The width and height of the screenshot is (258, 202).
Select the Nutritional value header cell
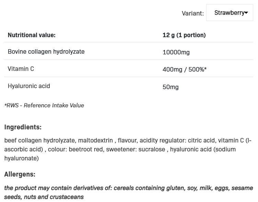32,35
